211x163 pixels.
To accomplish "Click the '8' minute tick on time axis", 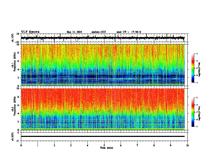I will coord(154,145).
